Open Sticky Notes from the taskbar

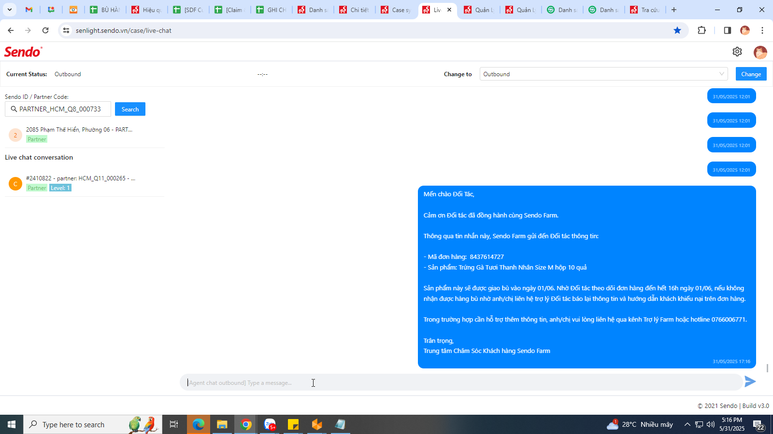coord(293,424)
